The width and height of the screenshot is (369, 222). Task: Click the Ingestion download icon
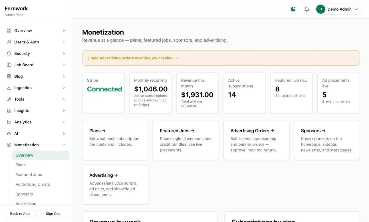pyautogui.click(x=9, y=88)
